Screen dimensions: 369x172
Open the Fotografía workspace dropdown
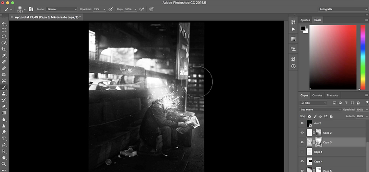pos(342,9)
